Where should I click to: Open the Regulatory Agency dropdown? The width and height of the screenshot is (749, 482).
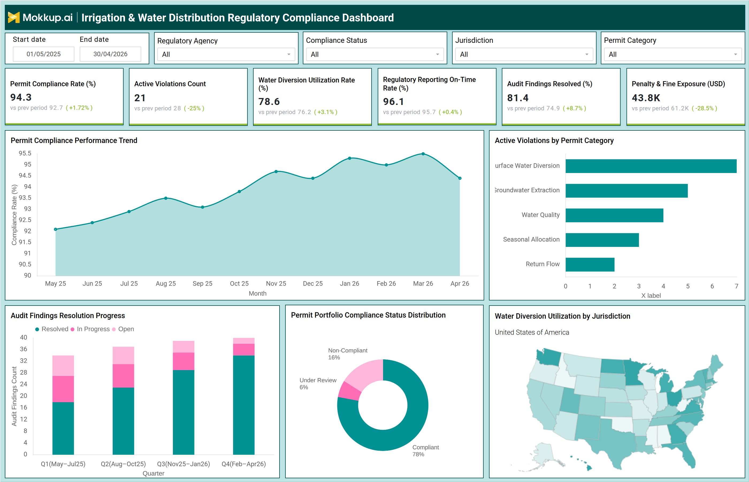(226, 54)
